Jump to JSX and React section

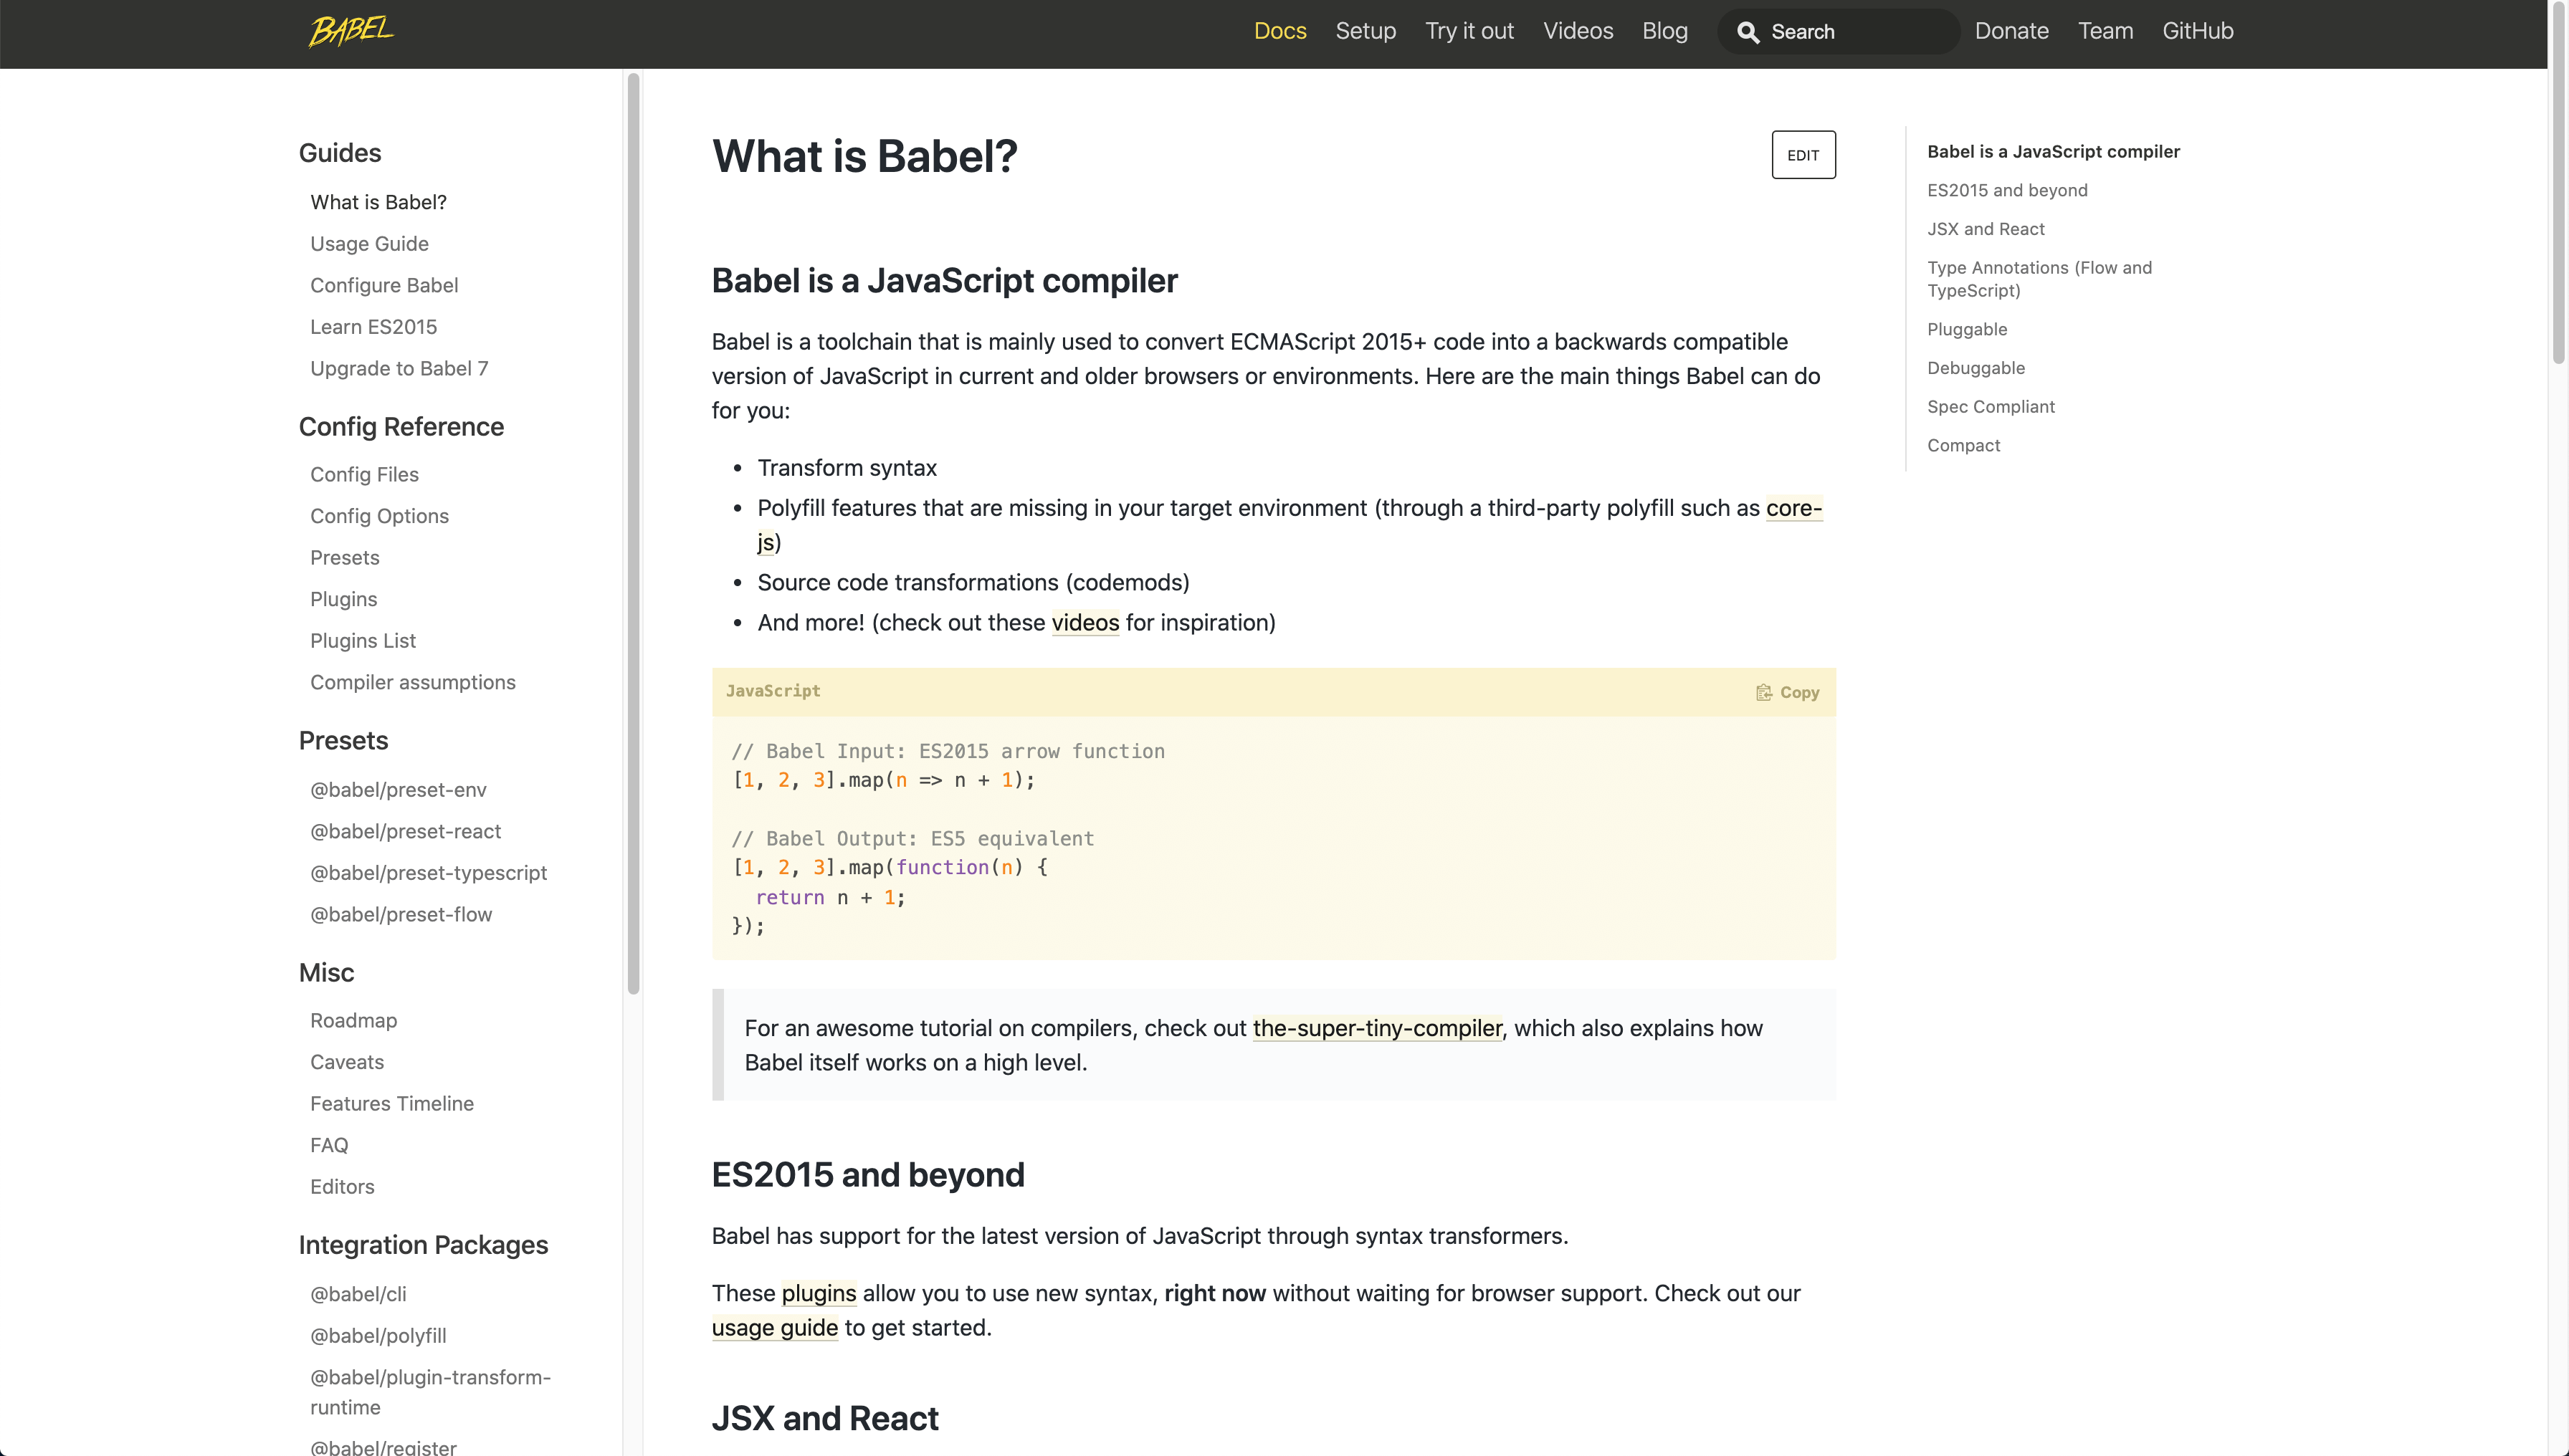1985,228
